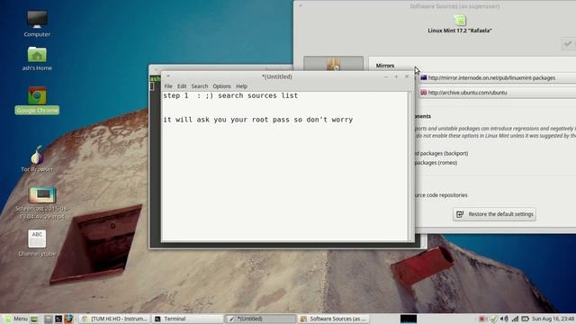The image size is (576, 324).
Task: Launch the terminal from the panel launcher
Action: pos(58,319)
